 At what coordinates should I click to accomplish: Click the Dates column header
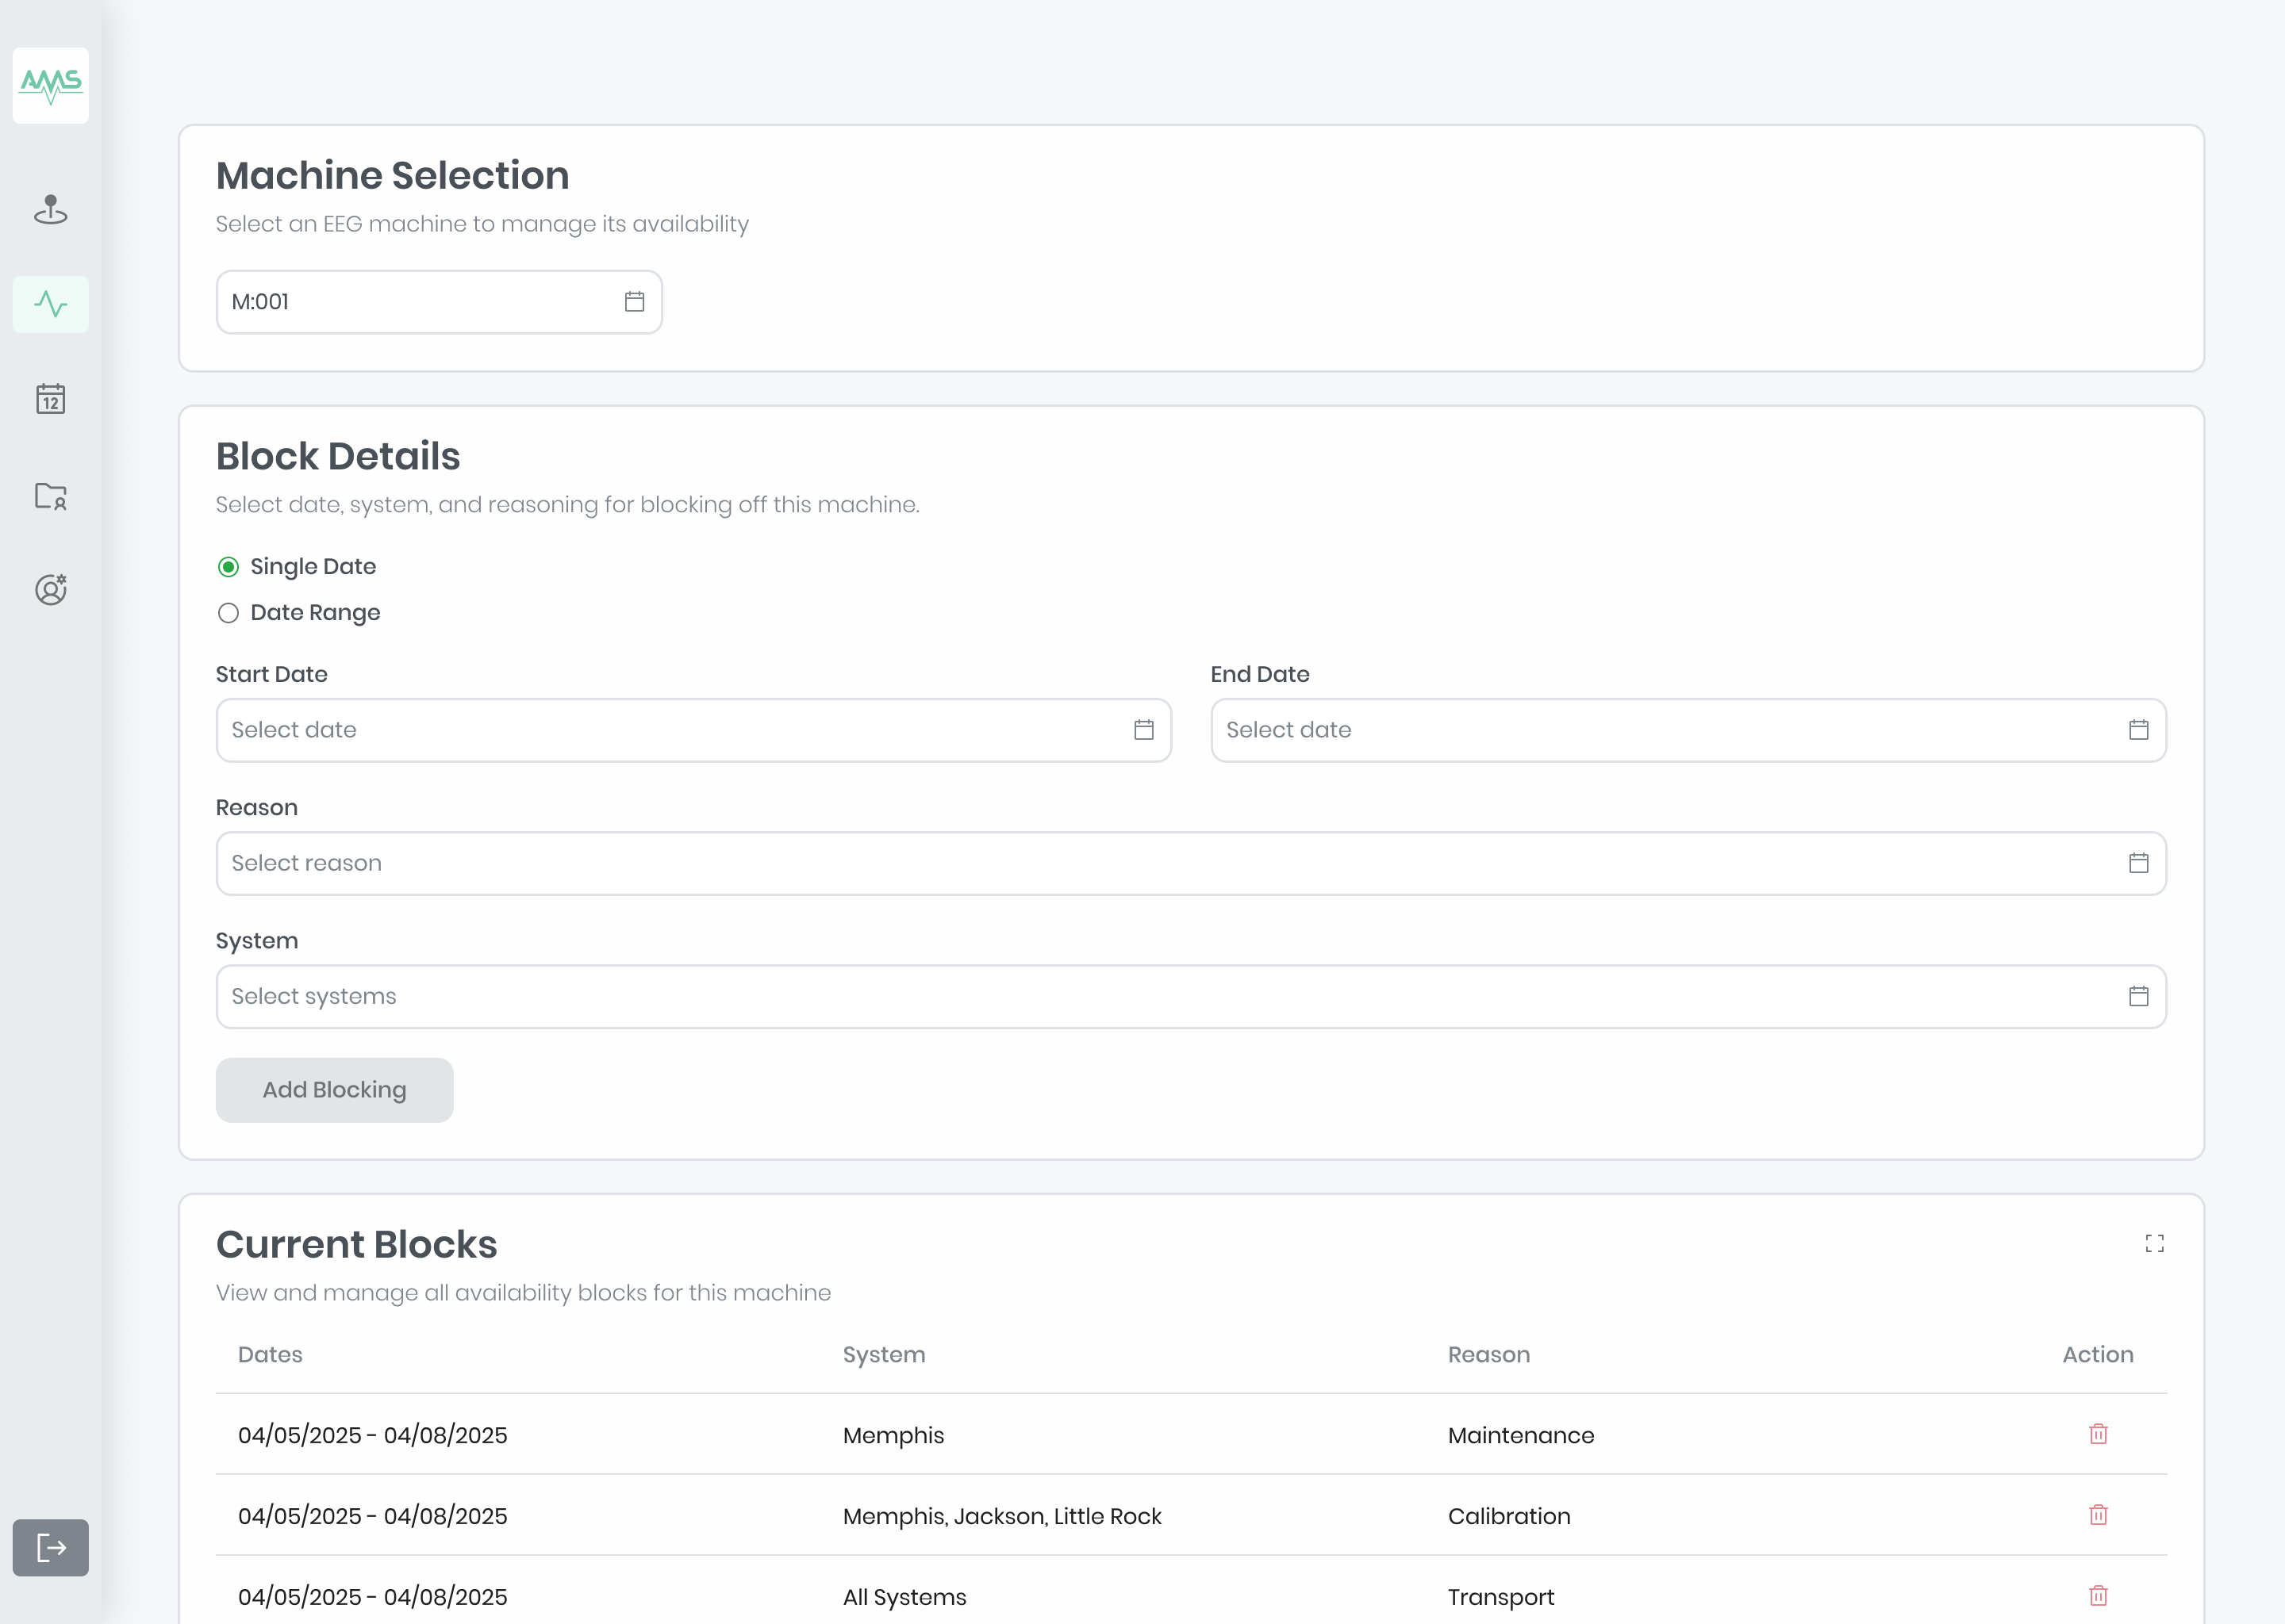(270, 1354)
